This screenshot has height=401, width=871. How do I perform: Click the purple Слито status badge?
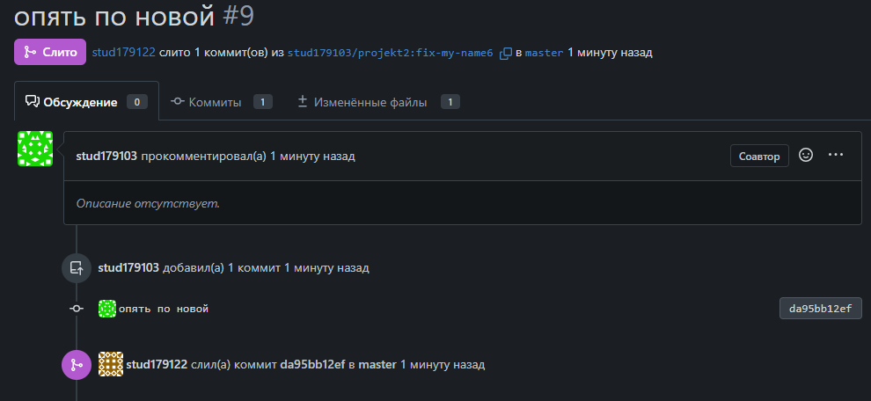50,52
